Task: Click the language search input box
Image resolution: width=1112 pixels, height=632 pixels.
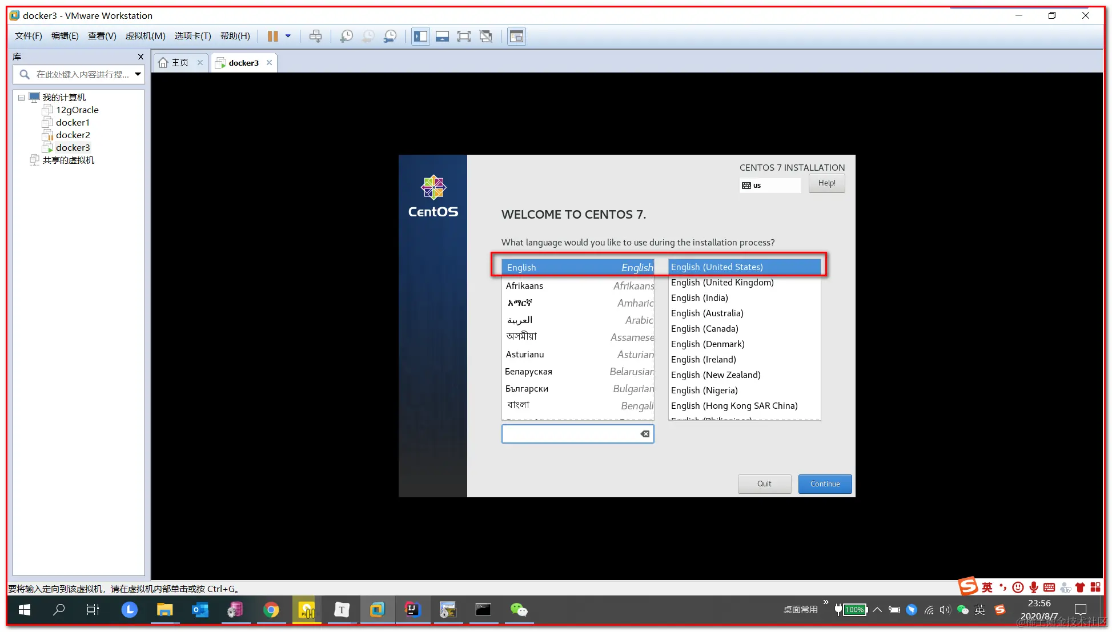Action: [x=570, y=434]
